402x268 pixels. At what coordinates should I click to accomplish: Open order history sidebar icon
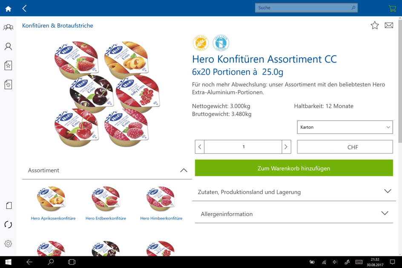[x=8, y=85]
